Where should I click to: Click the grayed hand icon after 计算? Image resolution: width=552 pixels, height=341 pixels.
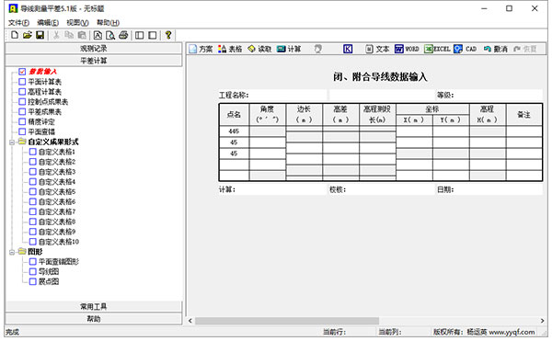pos(317,49)
